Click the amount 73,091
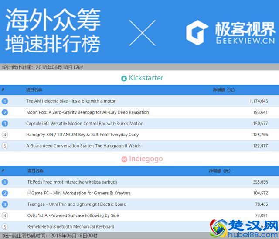The height and width of the screenshot is (239, 279). (x=262, y=215)
